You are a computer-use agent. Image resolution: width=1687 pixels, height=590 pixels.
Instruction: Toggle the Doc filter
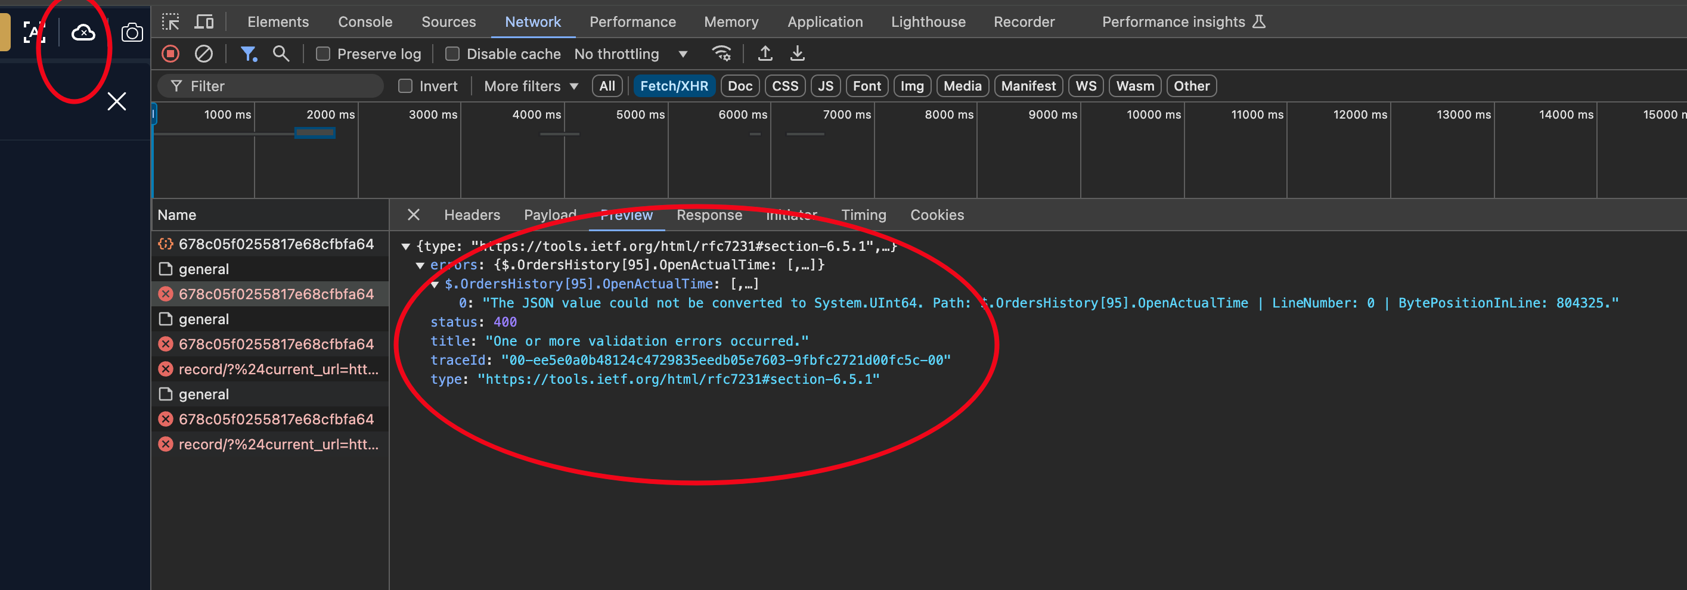(x=740, y=86)
